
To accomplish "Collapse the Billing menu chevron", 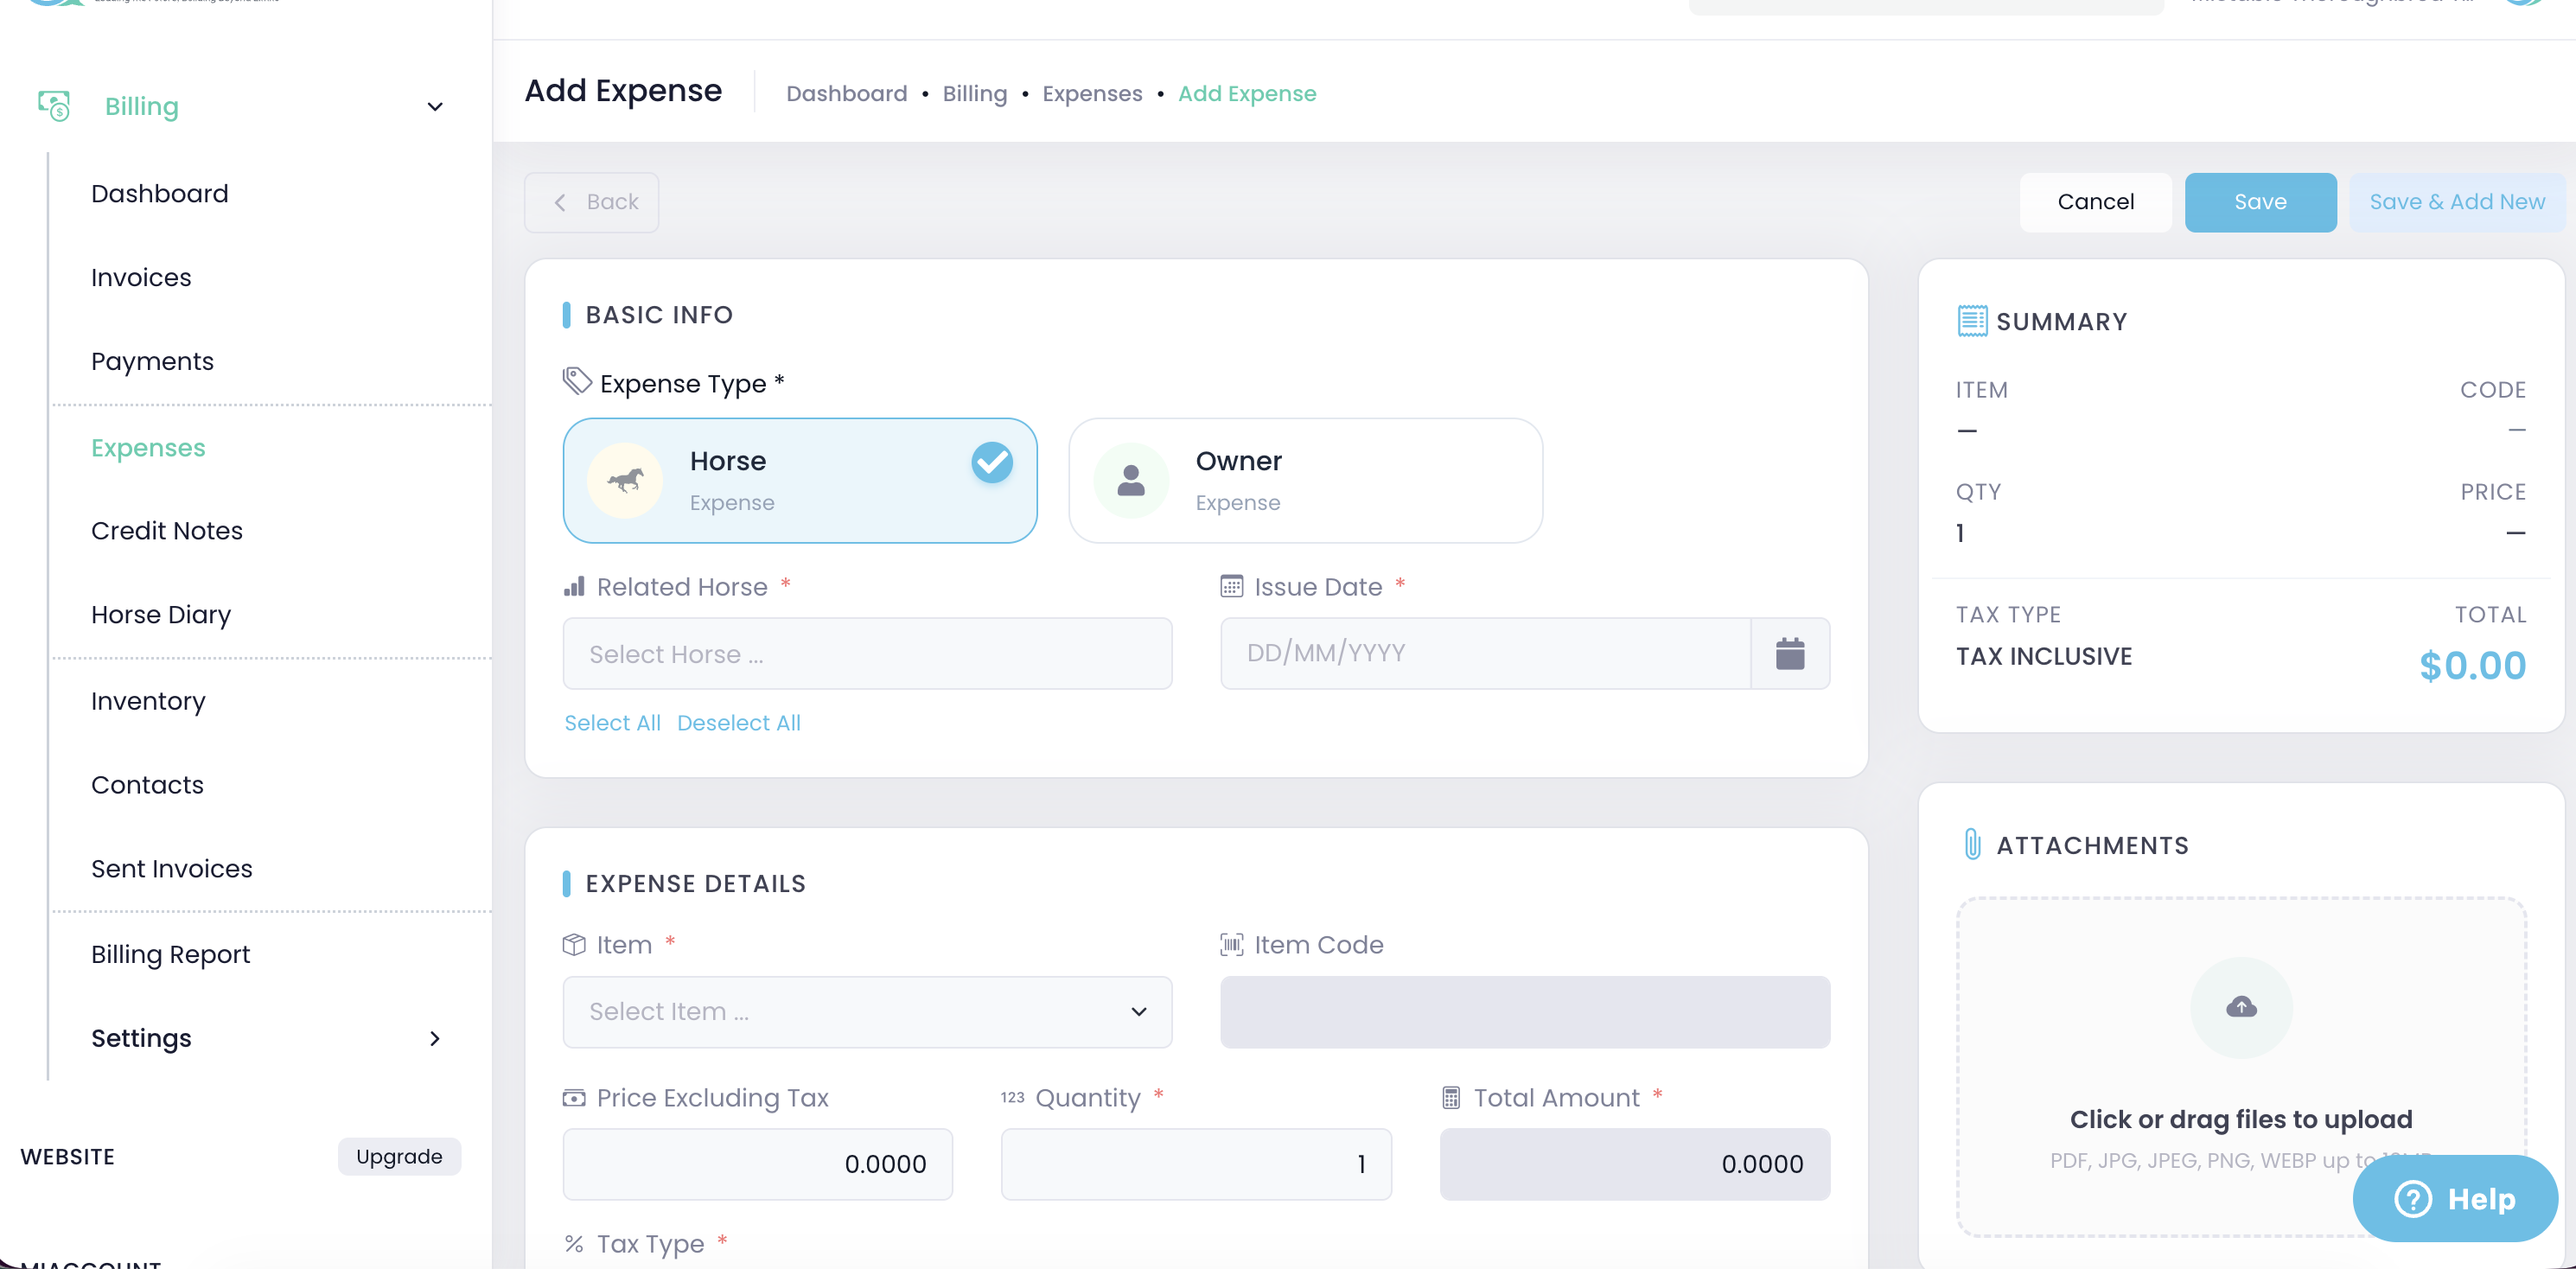I will tap(434, 107).
